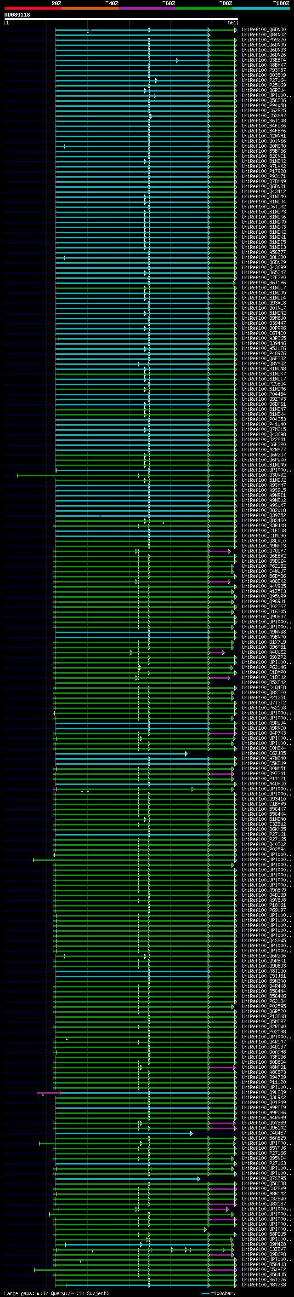The image size is (294, 1297).
Task: Choose the UniRef100_A5BNP0 entry
Action: (263, 637)
